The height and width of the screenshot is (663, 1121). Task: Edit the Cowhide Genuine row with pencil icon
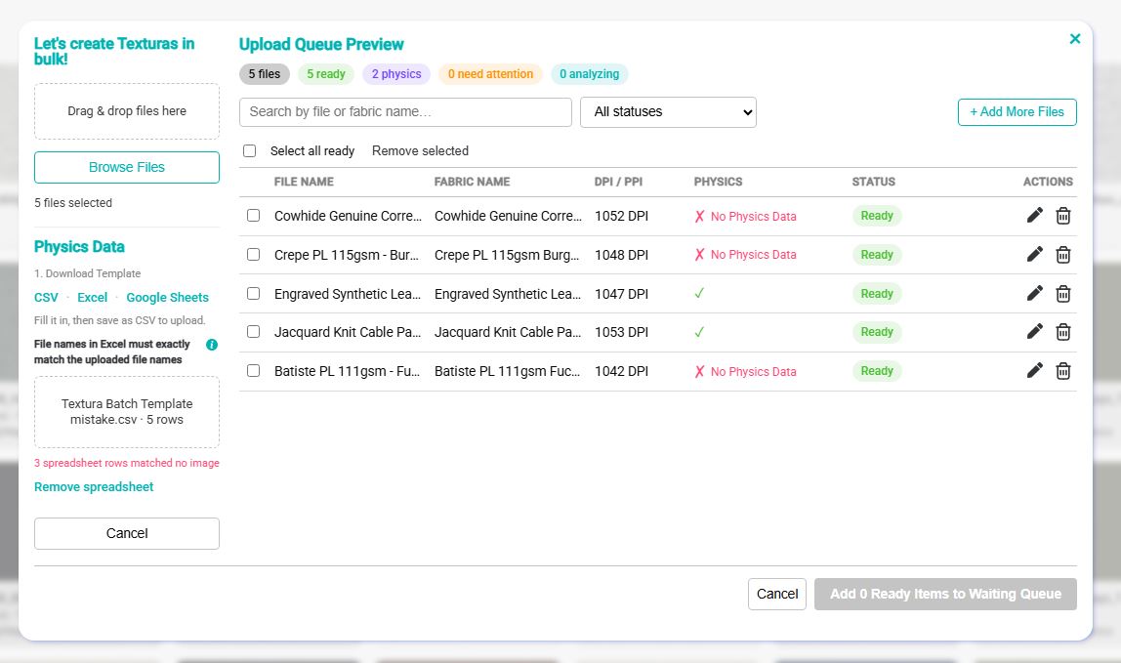1034,215
